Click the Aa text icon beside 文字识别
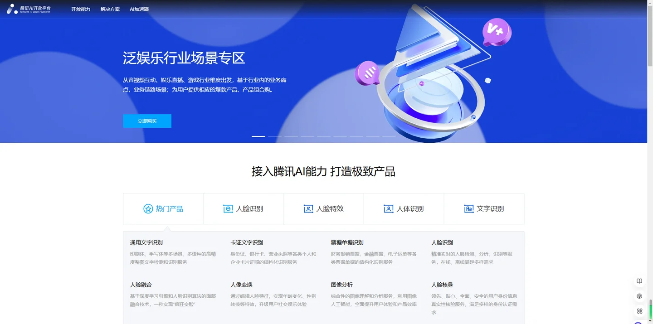The width and height of the screenshot is (653, 324). 469,209
